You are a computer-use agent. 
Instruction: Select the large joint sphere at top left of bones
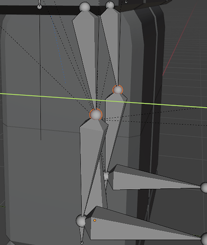click(x=85, y=7)
